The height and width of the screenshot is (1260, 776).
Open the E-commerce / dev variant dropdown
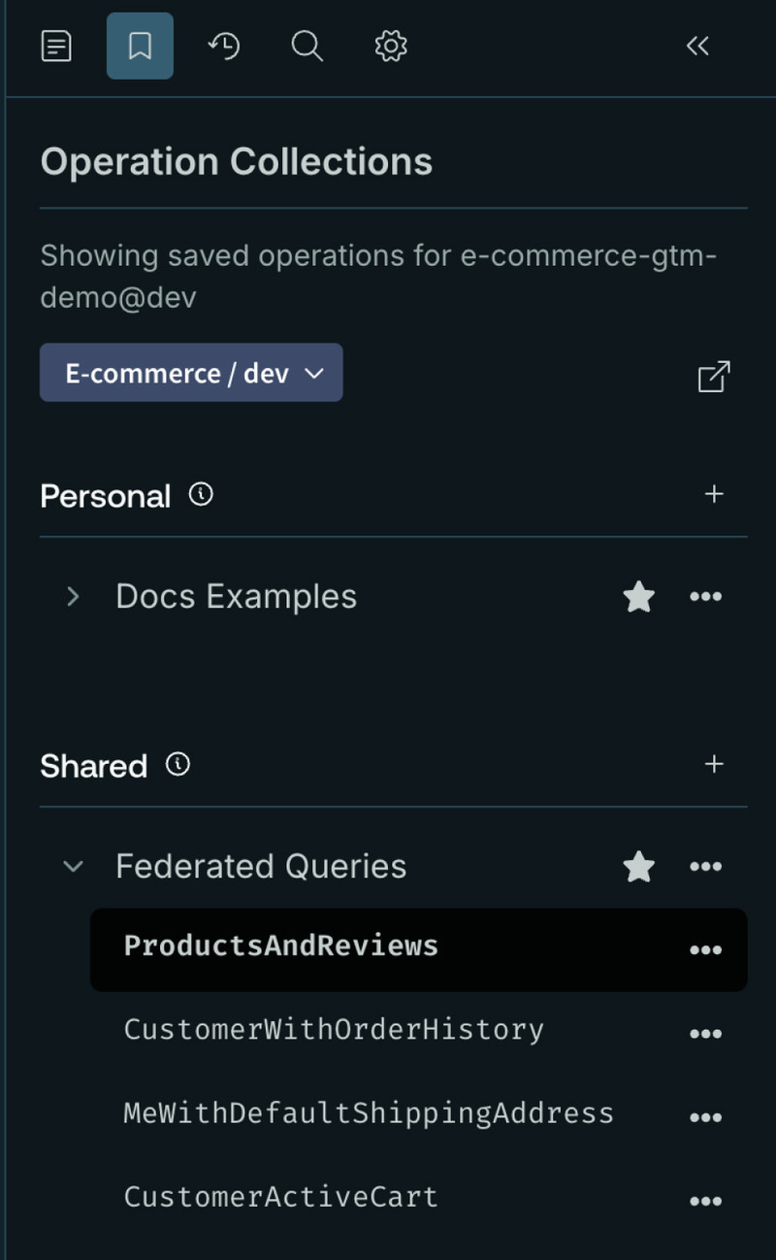[x=191, y=373]
